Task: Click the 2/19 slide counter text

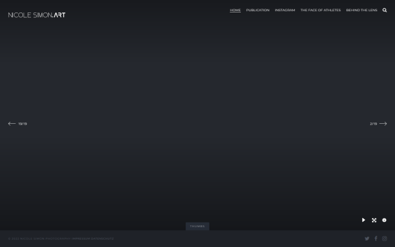Action: coord(373,124)
